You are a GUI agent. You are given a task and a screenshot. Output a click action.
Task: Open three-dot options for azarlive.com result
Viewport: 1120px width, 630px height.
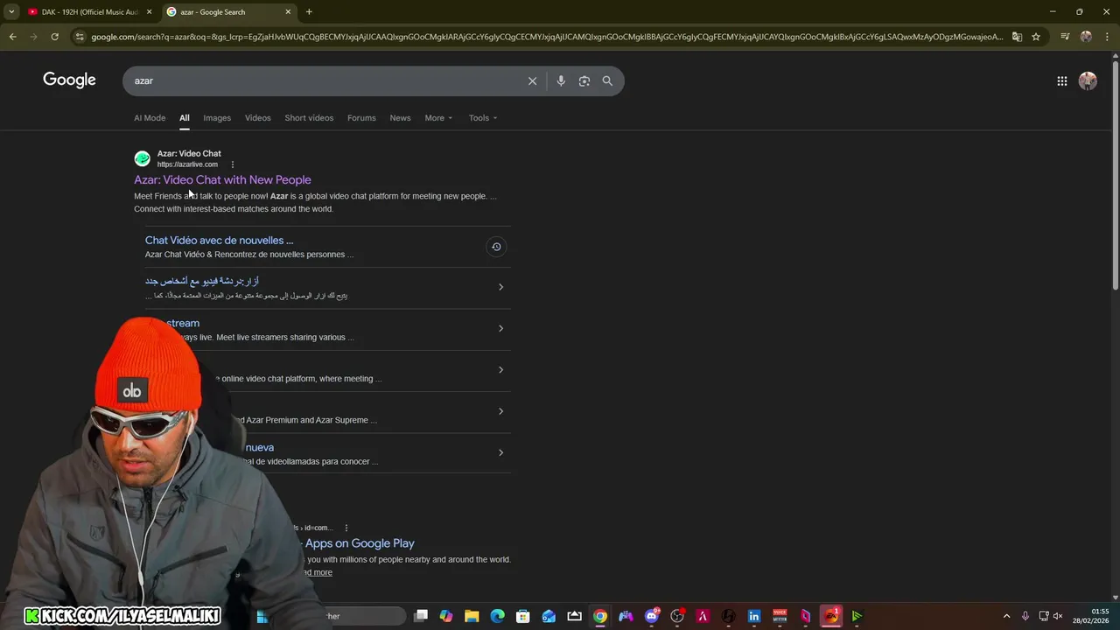pyautogui.click(x=233, y=164)
